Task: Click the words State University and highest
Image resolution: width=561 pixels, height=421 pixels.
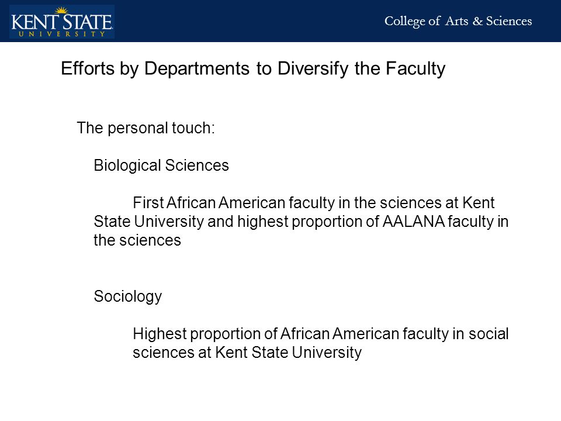Action: (x=191, y=222)
